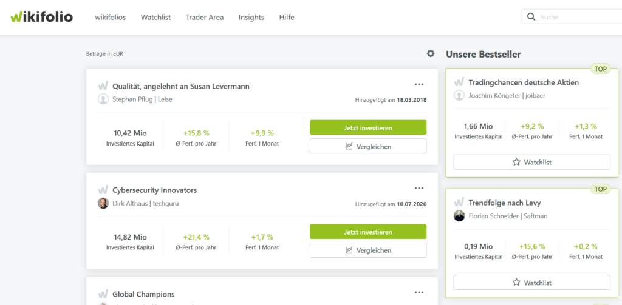The width and height of the screenshot is (622, 305).
Task: Select the +9,9 % monthly performance value
Action: 262,133
